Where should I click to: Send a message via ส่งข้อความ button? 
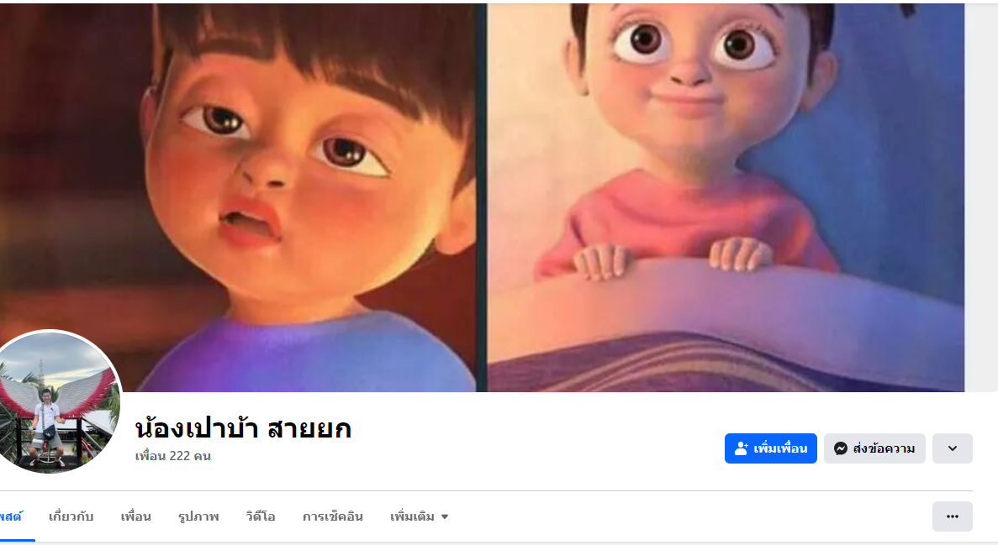point(874,448)
